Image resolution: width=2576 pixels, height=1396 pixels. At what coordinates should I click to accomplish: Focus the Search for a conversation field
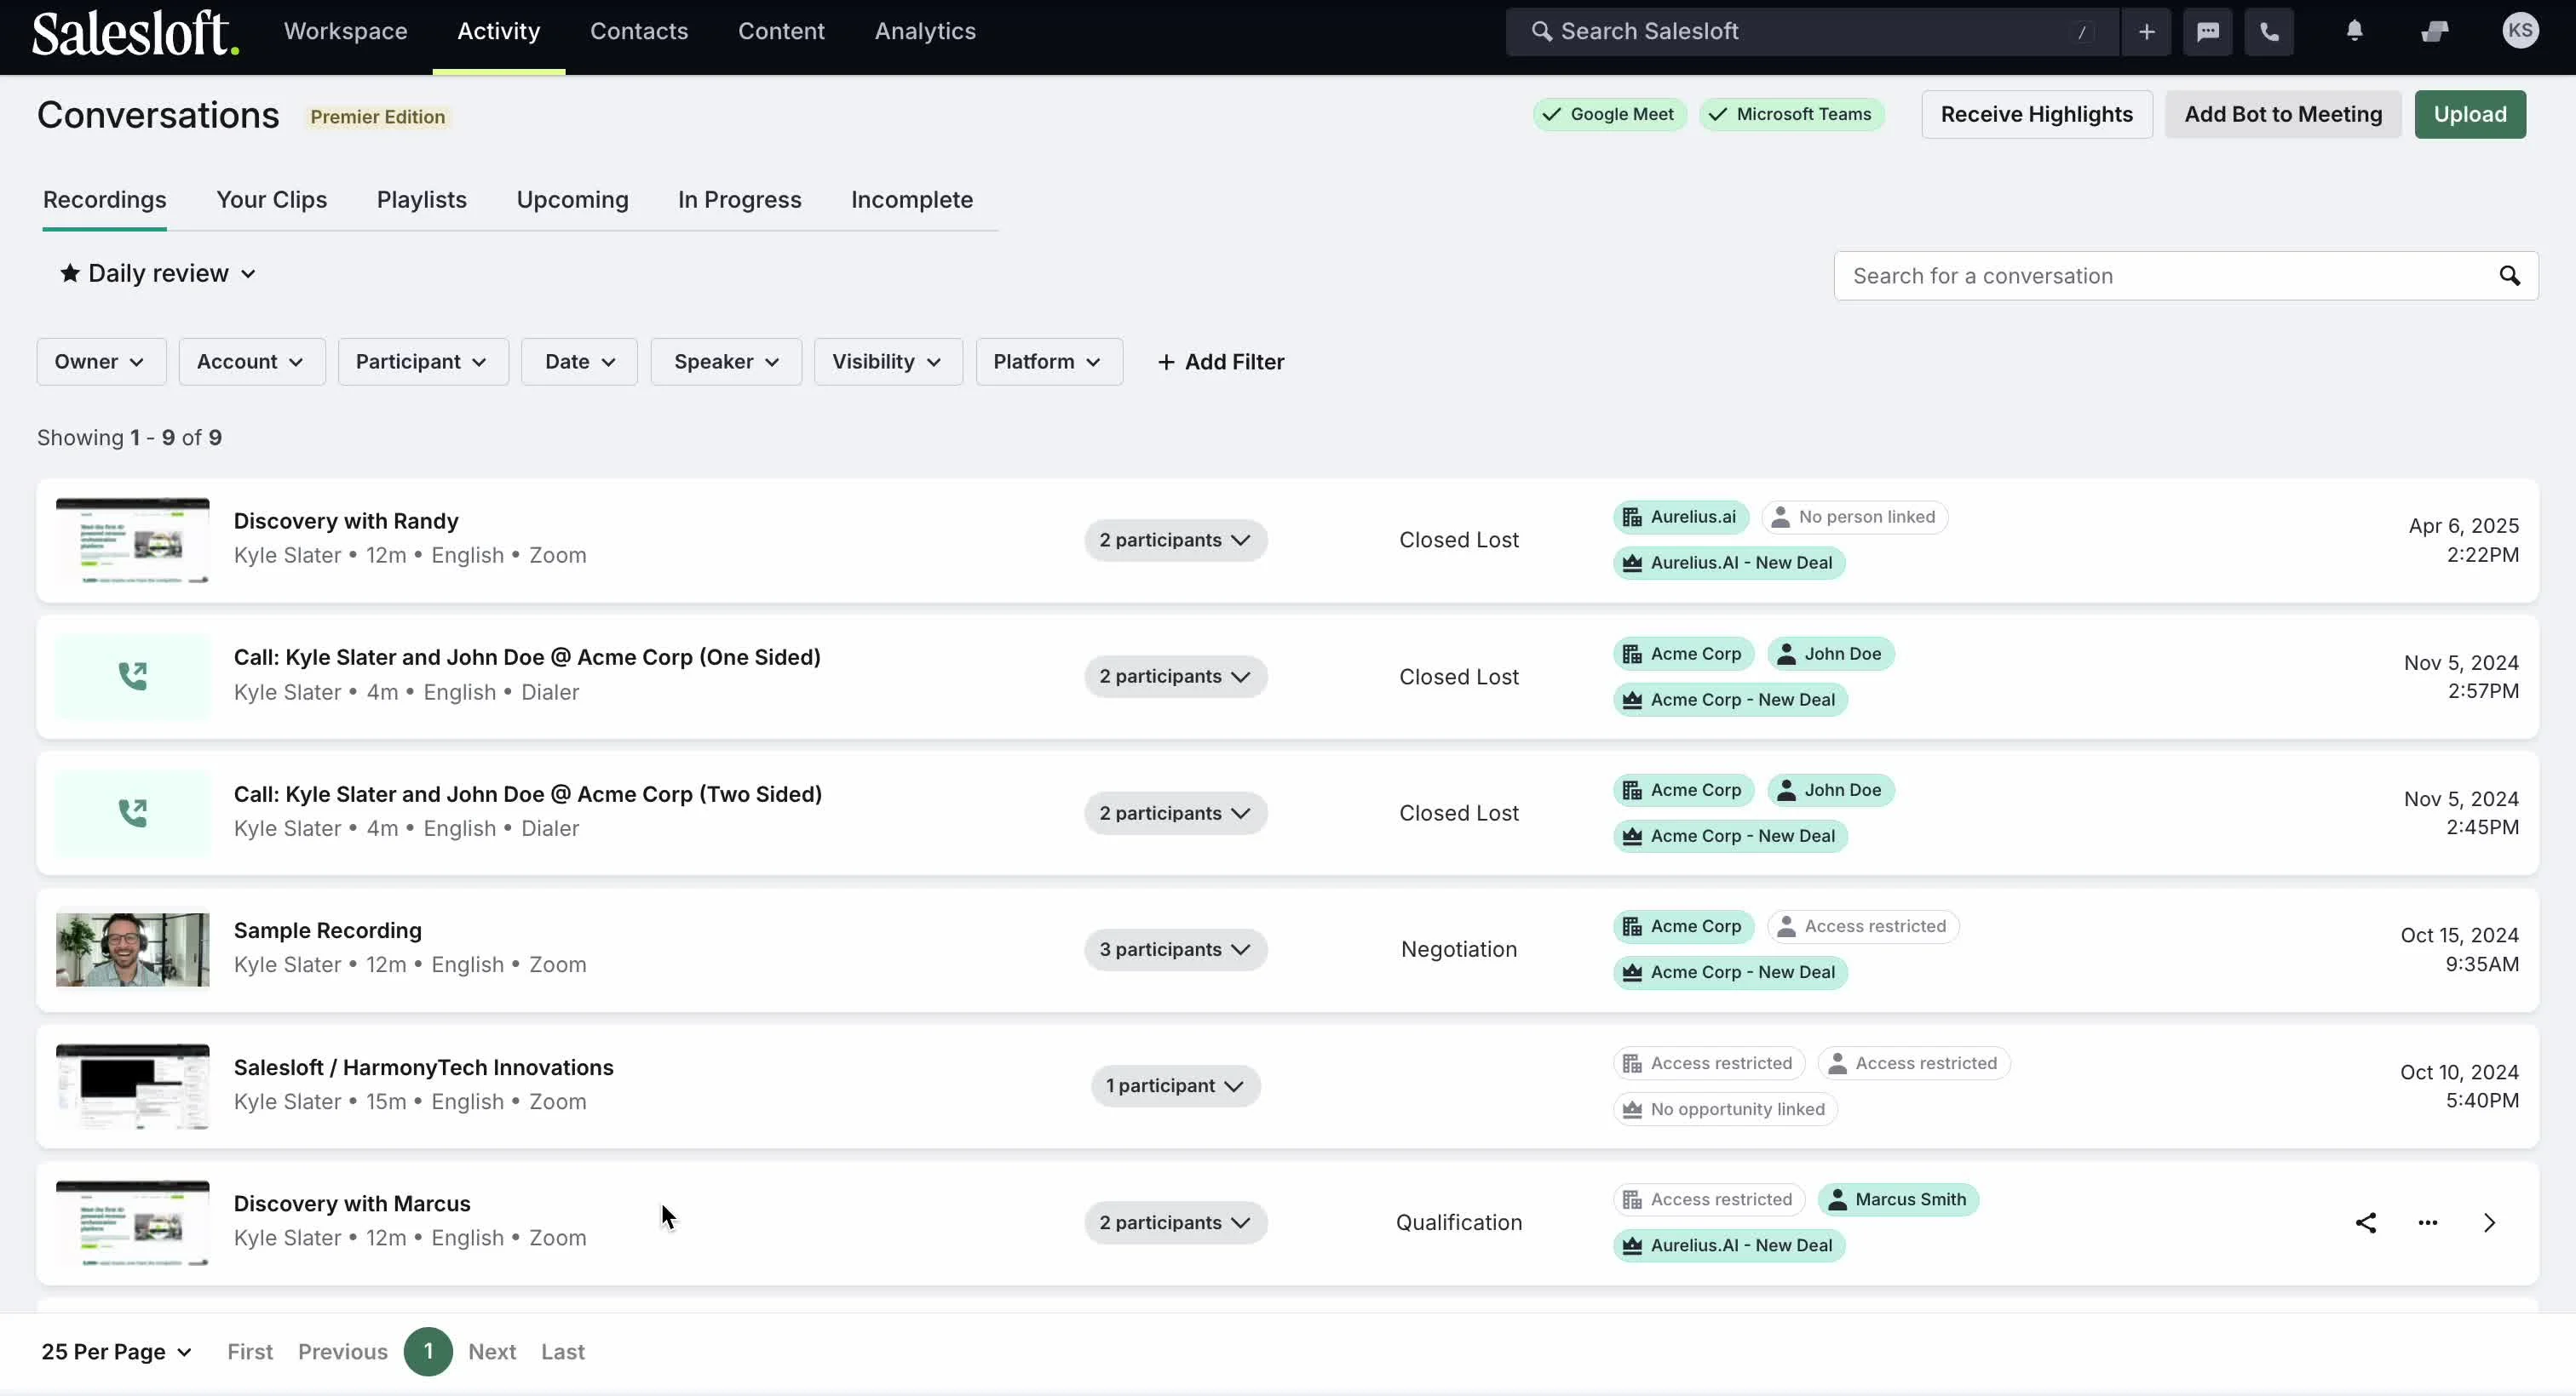click(2185, 276)
